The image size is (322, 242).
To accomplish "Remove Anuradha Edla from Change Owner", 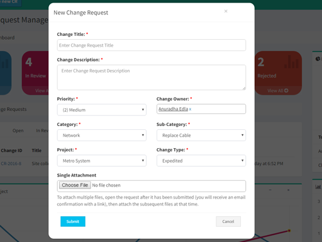I will [190, 109].
